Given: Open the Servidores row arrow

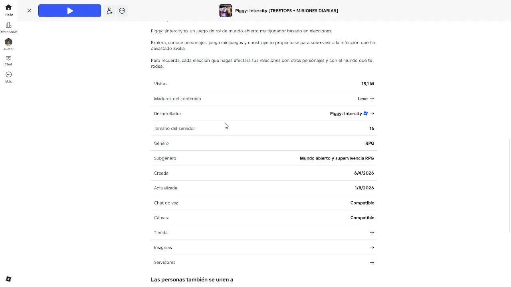Looking at the screenshot, I should tap(372, 262).
